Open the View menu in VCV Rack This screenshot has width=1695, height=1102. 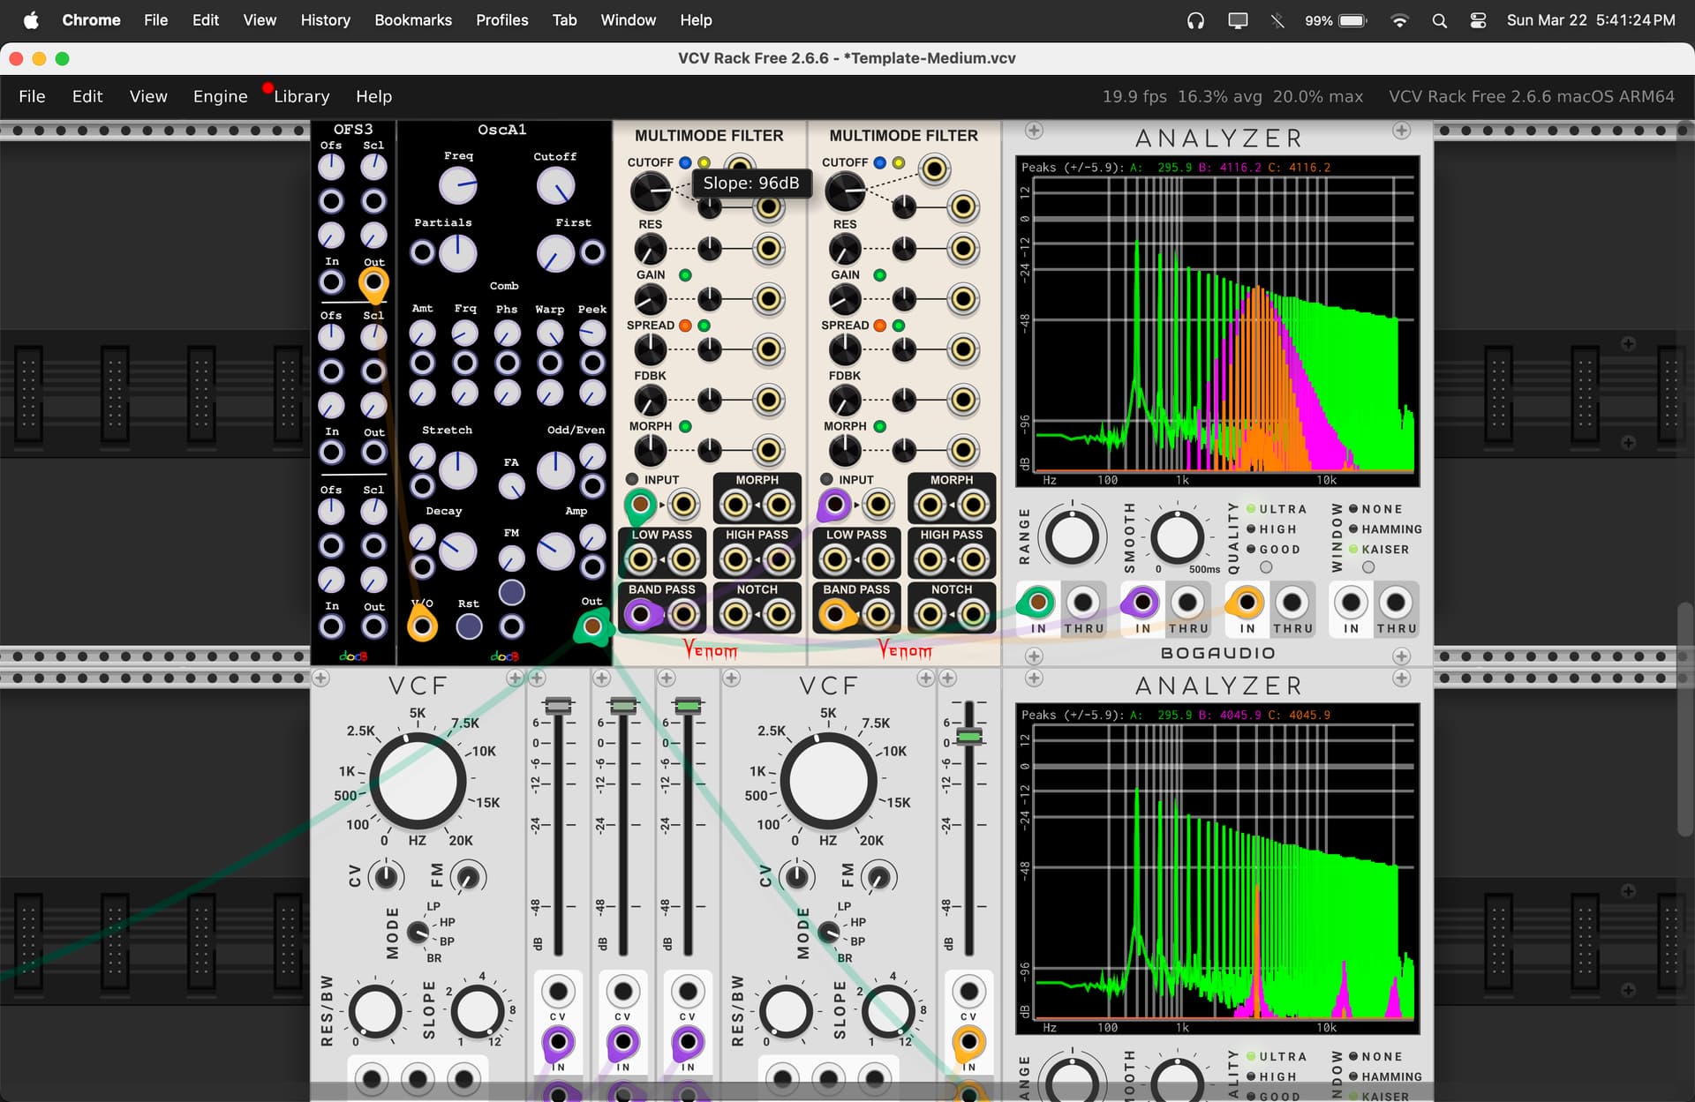click(x=147, y=96)
